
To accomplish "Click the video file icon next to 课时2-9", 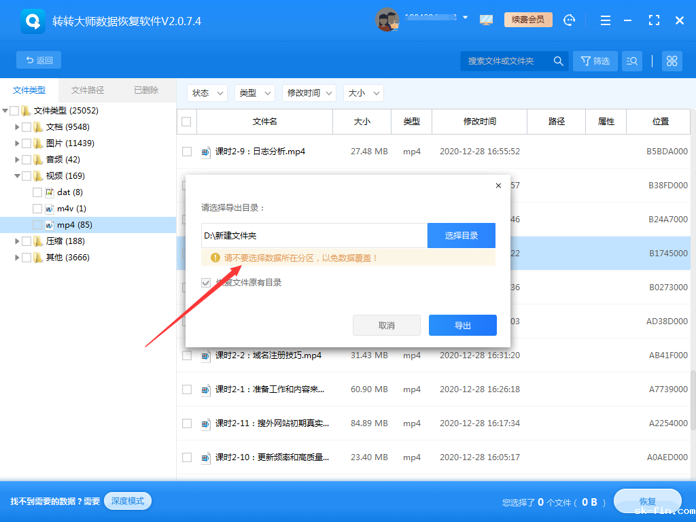I will pyautogui.click(x=206, y=152).
